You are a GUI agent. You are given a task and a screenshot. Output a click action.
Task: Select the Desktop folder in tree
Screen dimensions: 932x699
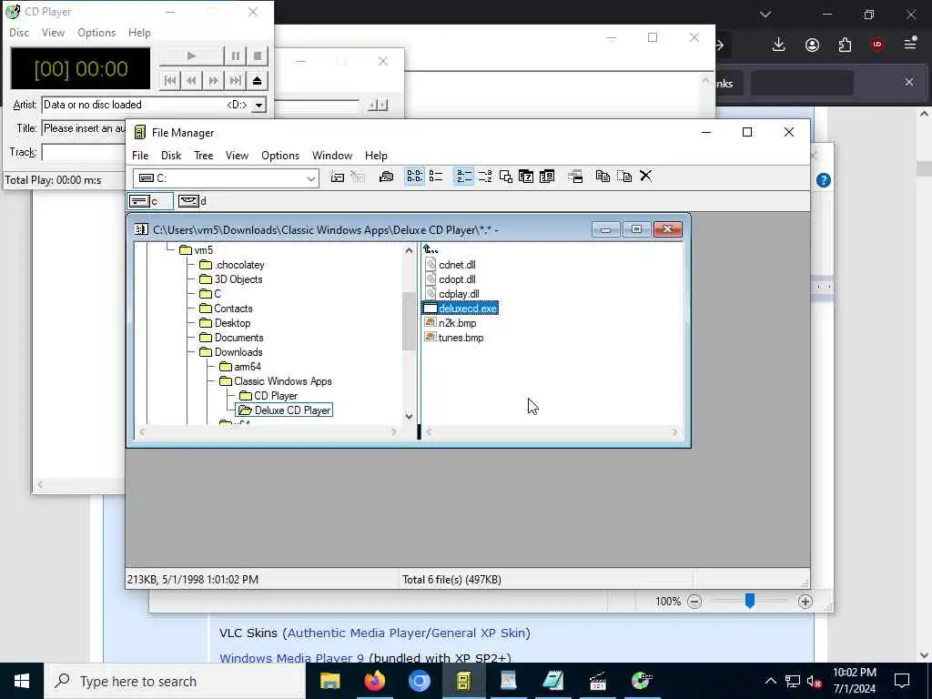[225, 323]
